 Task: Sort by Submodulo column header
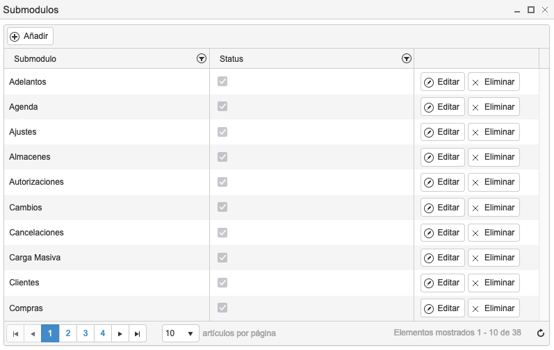[x=35, y=59]
